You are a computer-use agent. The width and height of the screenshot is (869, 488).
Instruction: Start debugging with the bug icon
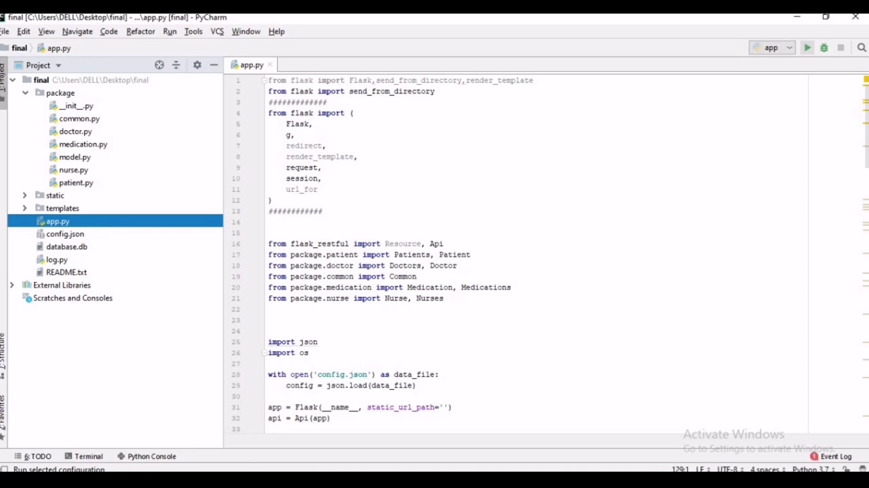pos(824,47)
